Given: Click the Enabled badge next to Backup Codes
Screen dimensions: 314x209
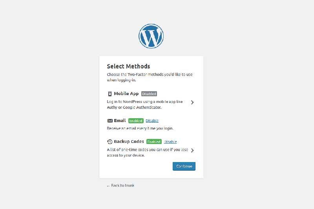Looking at the screenshot, I should click(154, 142).
